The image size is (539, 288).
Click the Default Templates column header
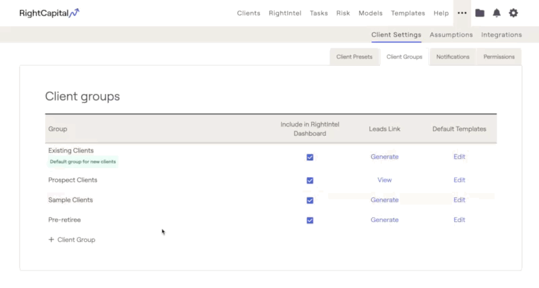pos(459,129)
